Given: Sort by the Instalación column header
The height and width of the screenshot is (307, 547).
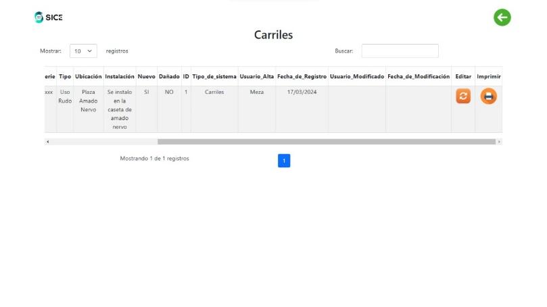Looking at the screenshot, I should (120, 76).
